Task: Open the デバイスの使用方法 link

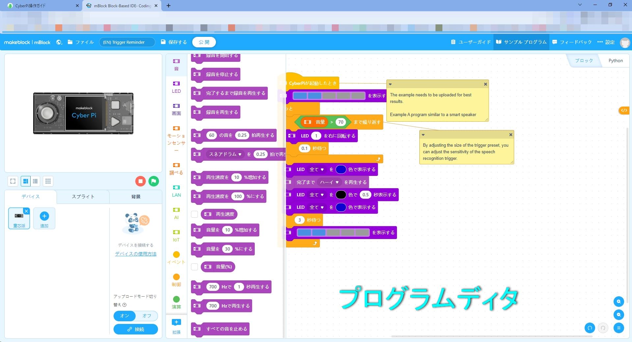Action: 135,254
